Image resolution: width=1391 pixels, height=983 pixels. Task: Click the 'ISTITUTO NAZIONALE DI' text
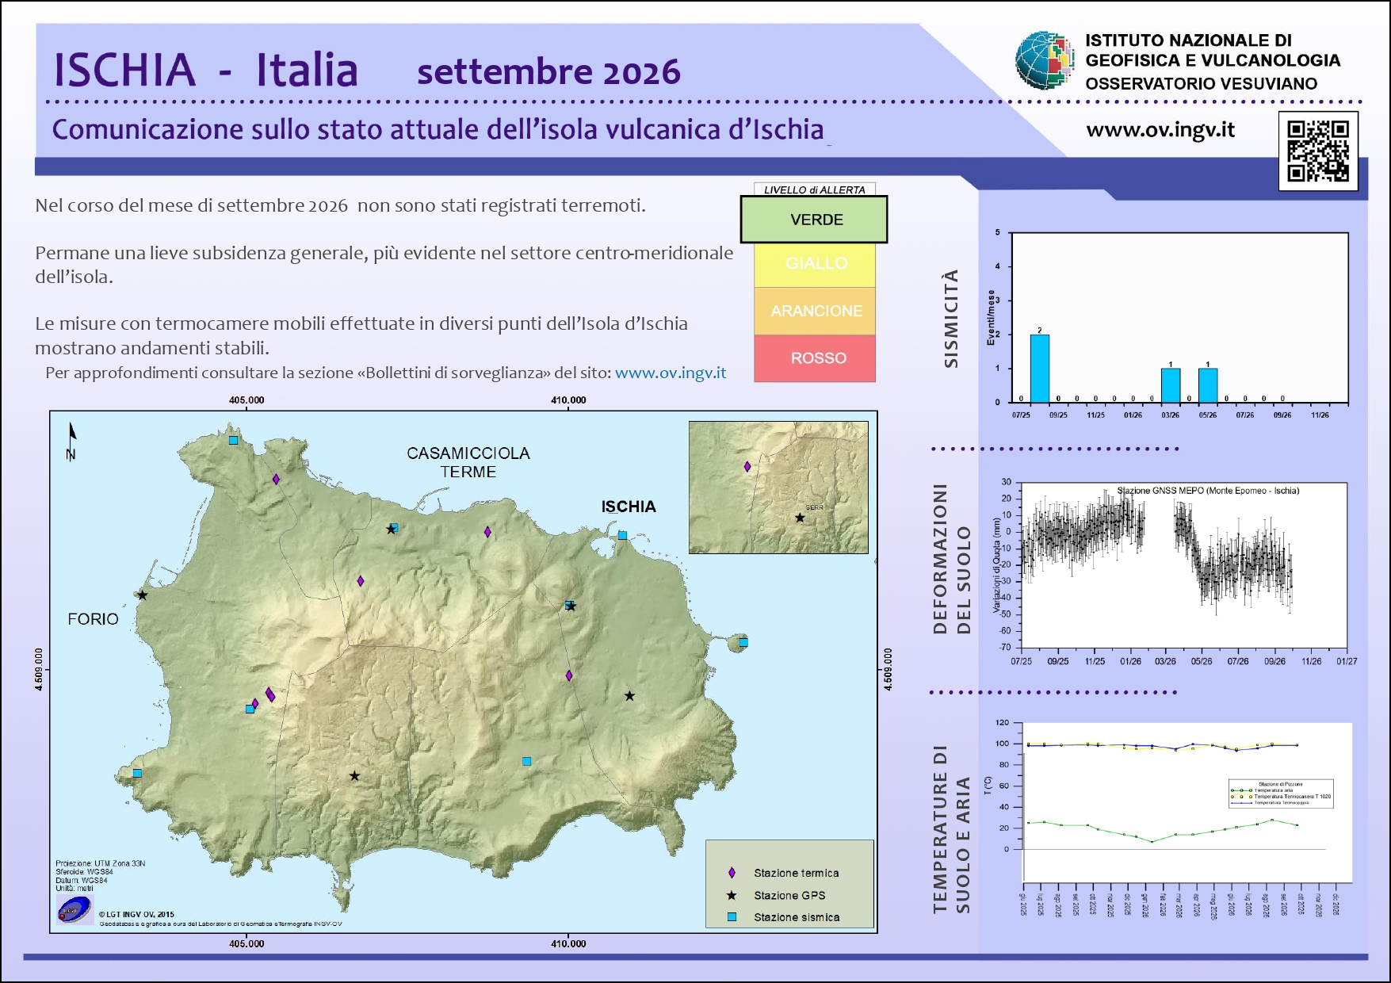(x=1188, y=40)
